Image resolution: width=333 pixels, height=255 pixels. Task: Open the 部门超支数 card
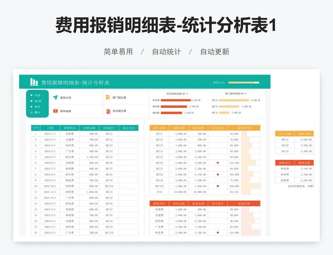(126, 97)
